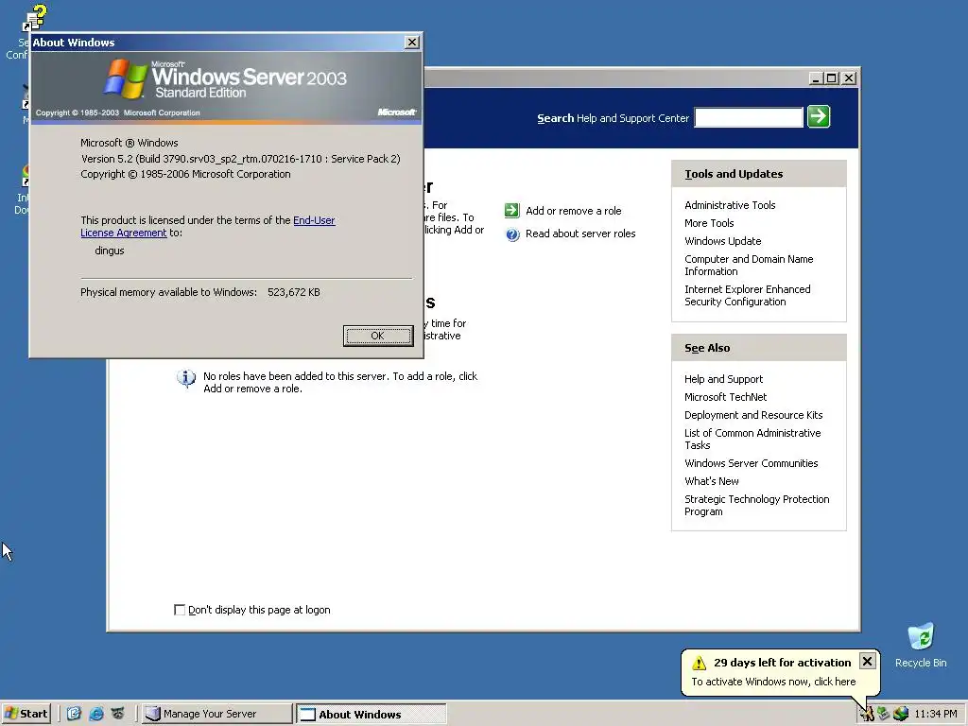
Task: Click the Tools and Updates heading
Action: tap(734, 174)
